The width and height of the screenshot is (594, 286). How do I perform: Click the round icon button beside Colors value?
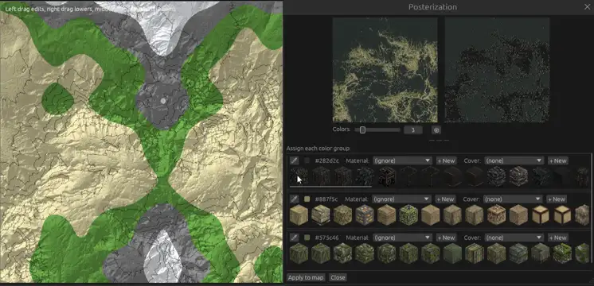click(436, 130)
